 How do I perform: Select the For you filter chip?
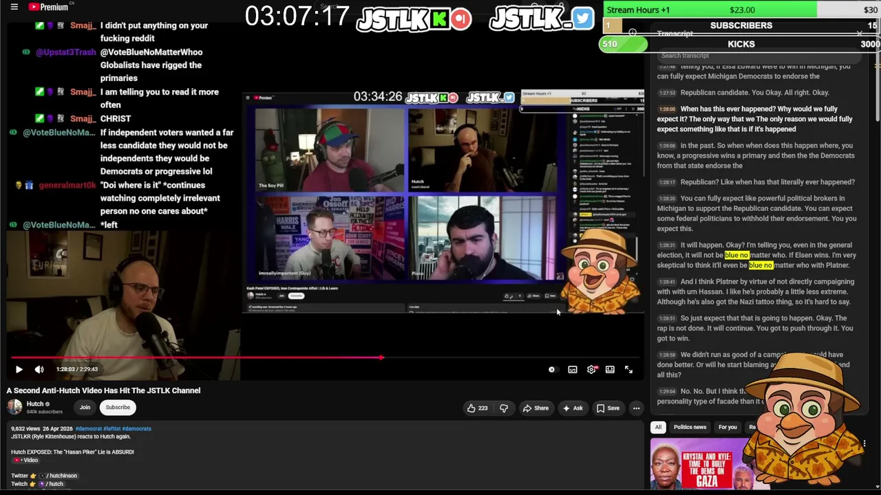(728, 427)
